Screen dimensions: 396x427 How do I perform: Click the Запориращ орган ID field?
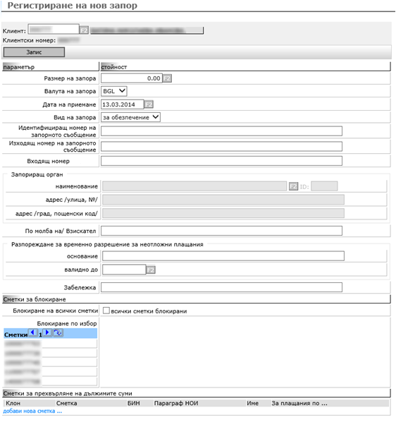tap(324, 186)
